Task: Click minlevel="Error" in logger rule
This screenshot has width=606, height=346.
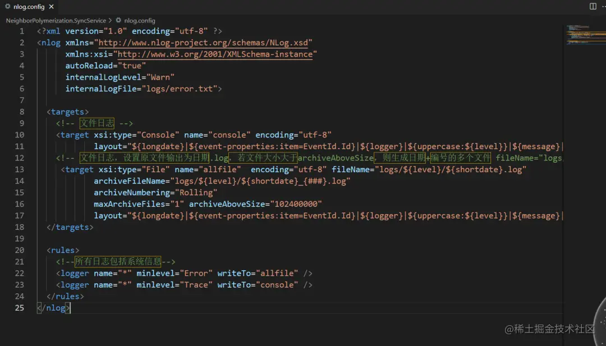Action: coord(175,274)
